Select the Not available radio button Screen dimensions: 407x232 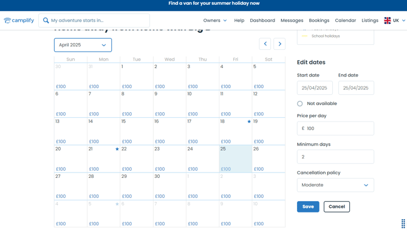tap(300, 103)
